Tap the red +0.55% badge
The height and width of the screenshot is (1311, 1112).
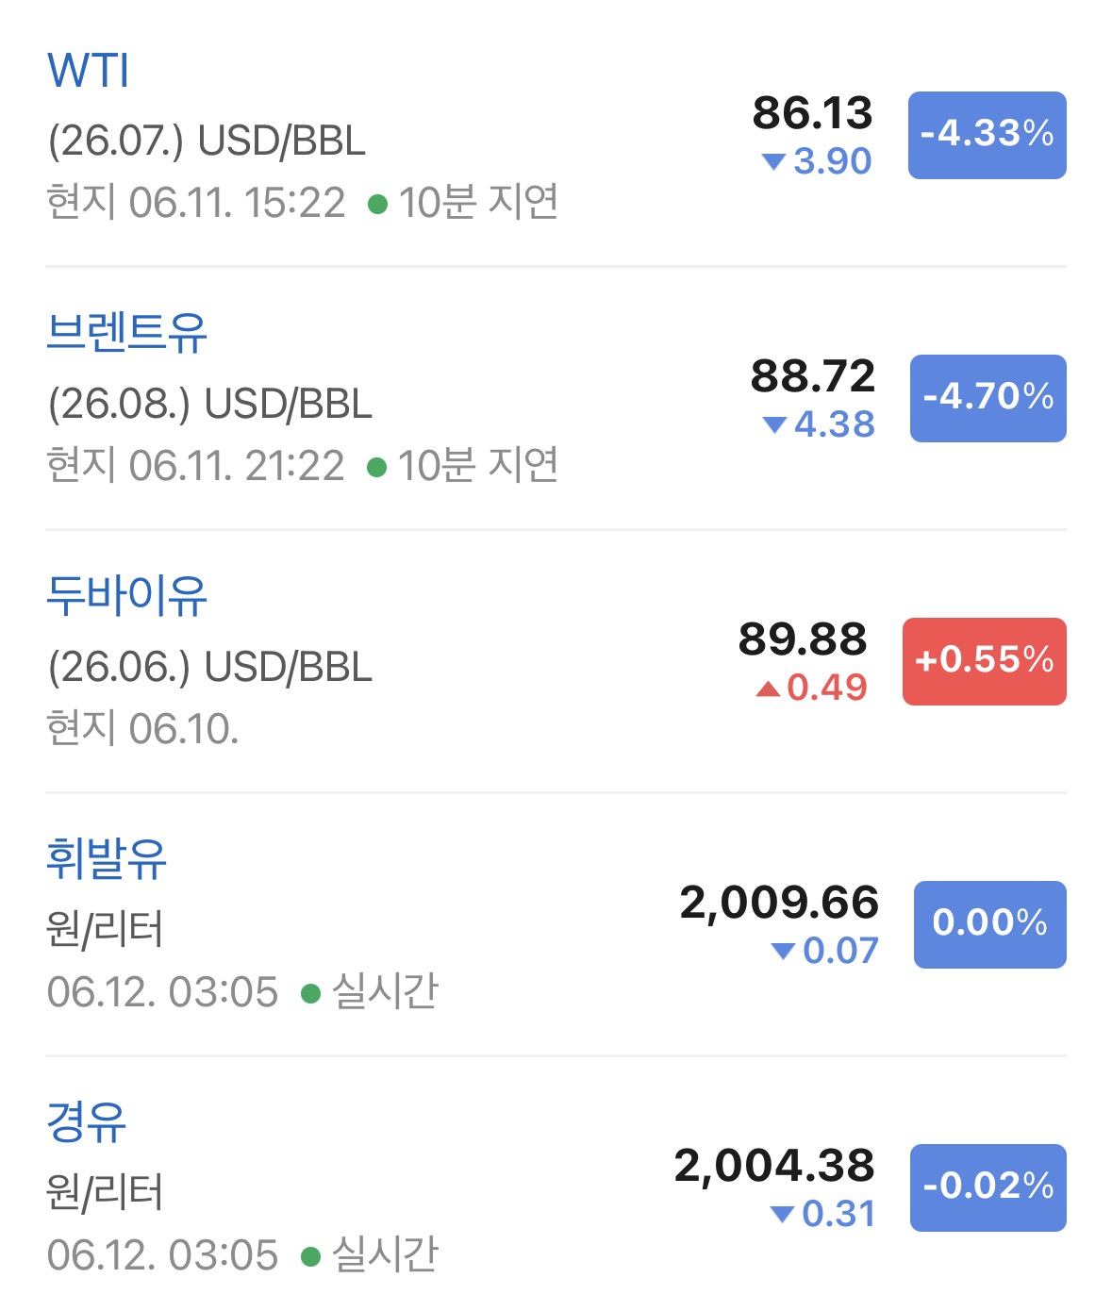point(984,661)
